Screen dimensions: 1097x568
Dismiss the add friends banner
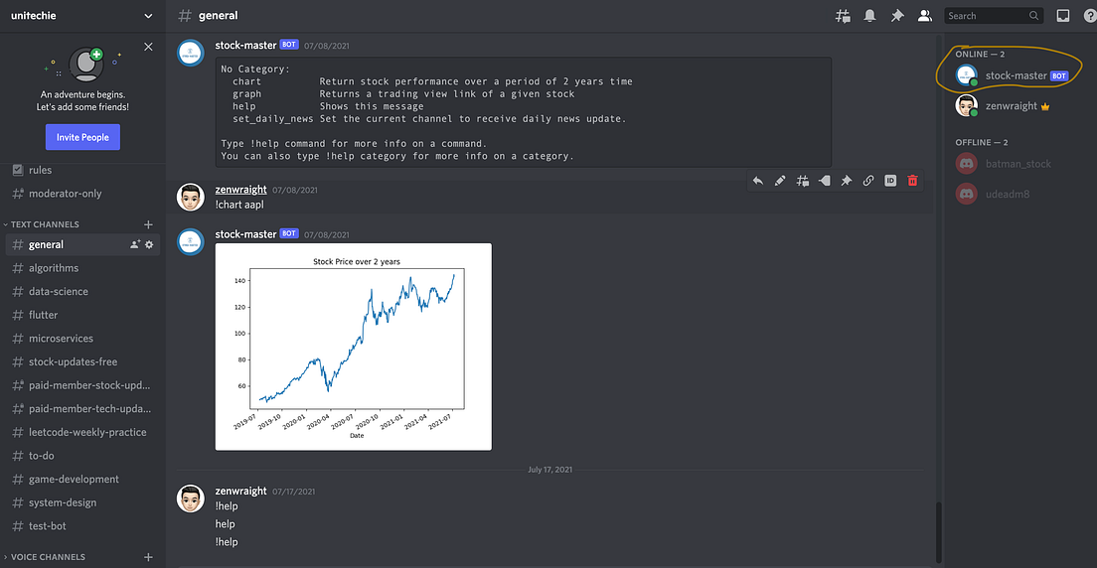148,47
